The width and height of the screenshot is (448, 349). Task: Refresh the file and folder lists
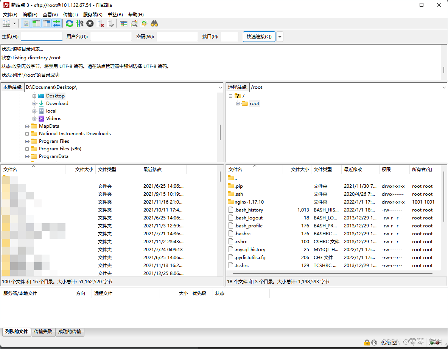click(69, 24)
